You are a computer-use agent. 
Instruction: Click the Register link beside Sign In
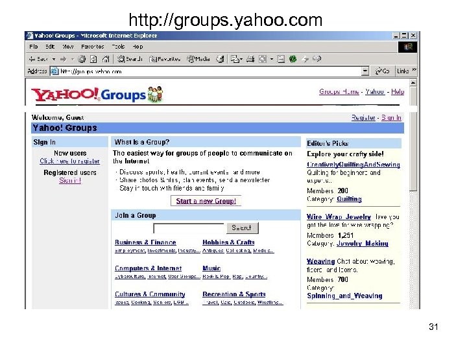[363, 117]
